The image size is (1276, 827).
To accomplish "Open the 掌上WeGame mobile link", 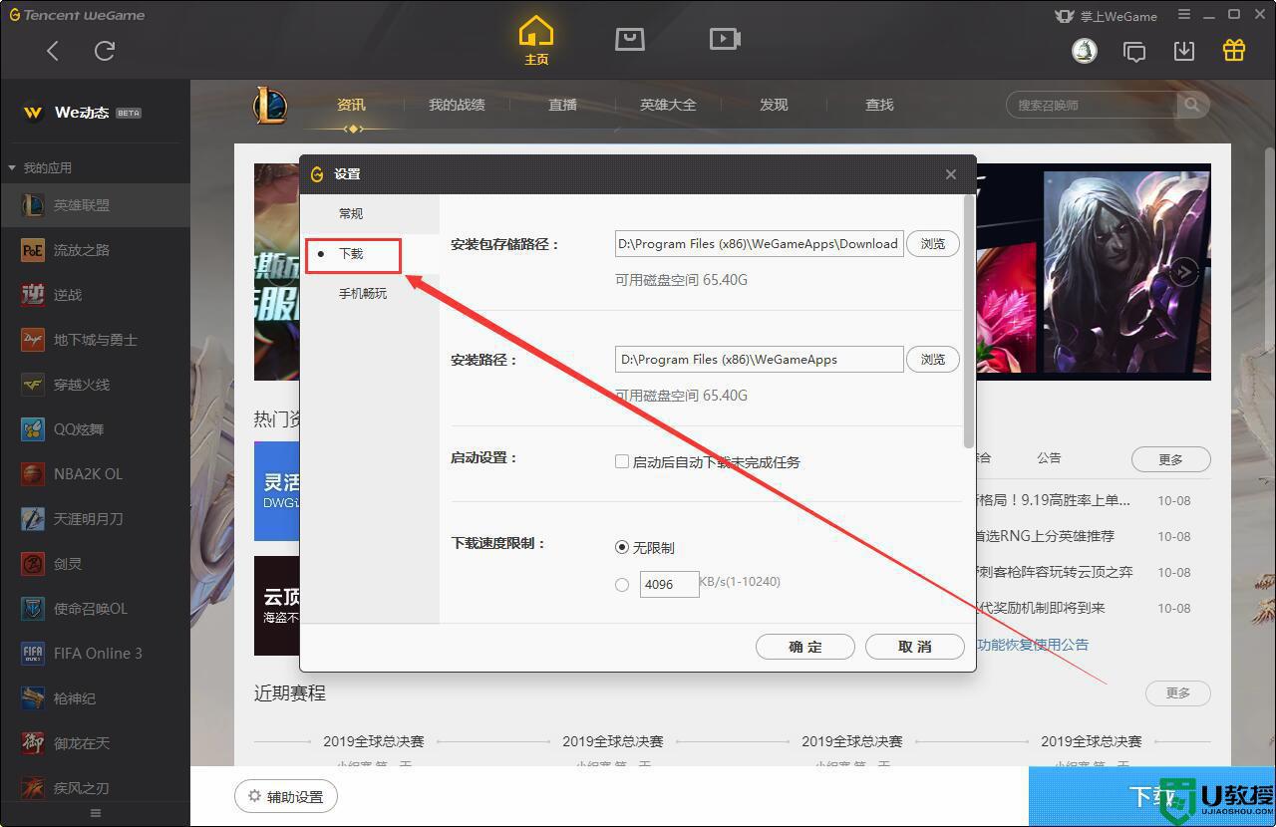I will click(1107, 16).
